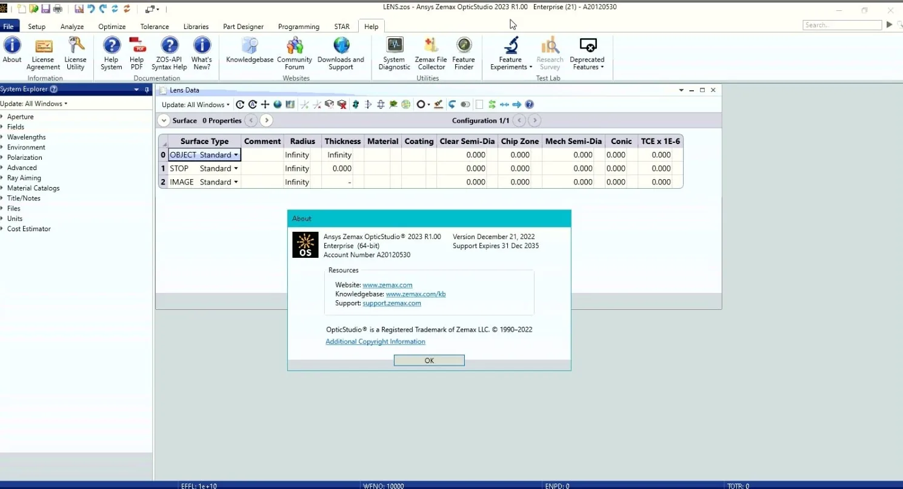This screenshot has width=903, height=489.
Task: Open ZOS-API Syntax Help
Action: [169, 53]
